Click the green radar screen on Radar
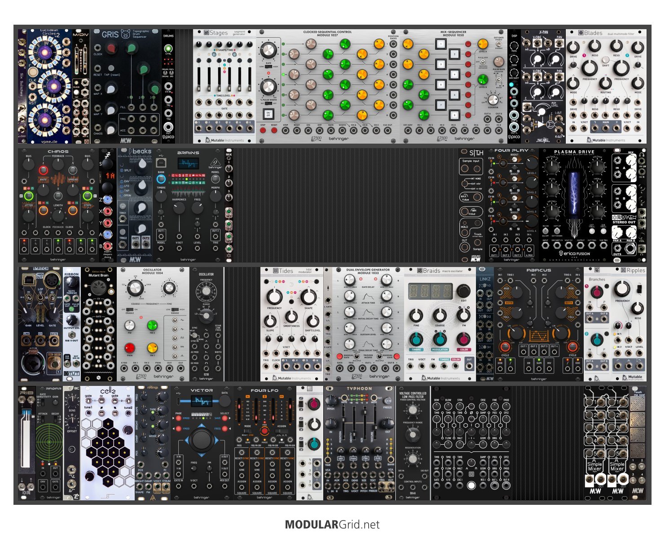The image size is (665, 534). click(x=49, y=442)
